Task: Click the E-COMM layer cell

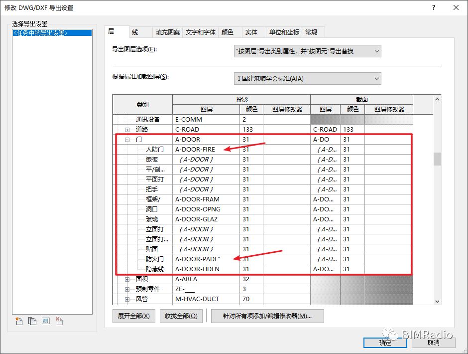Action: 206,120
